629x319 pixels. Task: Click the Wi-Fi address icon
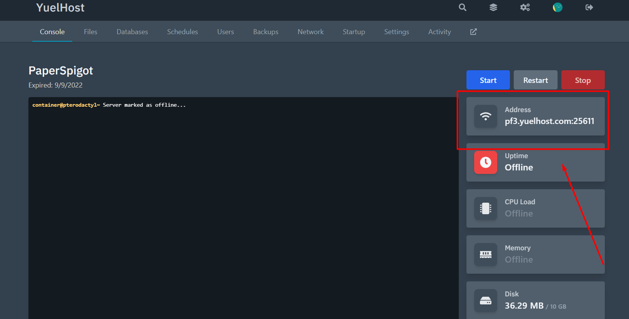pyautogui.click(x=486, y=116)
